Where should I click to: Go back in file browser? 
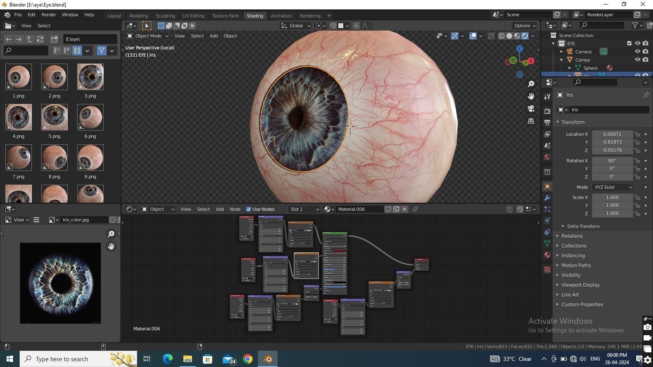coord(9,39)
